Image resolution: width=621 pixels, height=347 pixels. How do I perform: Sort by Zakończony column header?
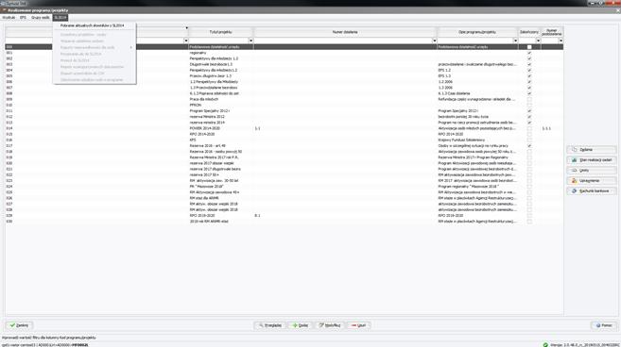coord(529,32)
